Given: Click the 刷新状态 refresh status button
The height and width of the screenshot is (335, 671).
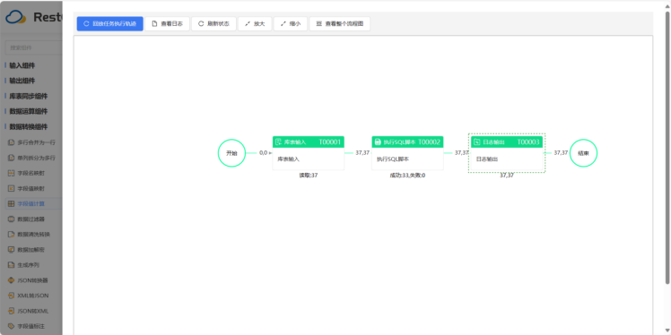Looking at the screenshot, I should 213,24.
